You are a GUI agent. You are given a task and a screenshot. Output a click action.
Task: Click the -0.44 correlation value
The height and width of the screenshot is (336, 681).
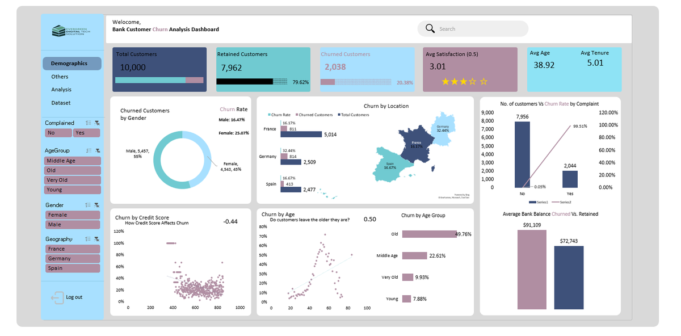(230, 221)
